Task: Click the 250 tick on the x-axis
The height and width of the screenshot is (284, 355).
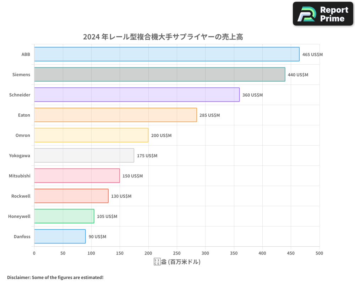Action: pyautogui.click(x=177, y=253)
